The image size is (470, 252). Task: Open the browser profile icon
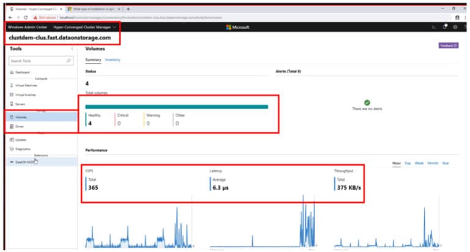(x=457, y=18)
